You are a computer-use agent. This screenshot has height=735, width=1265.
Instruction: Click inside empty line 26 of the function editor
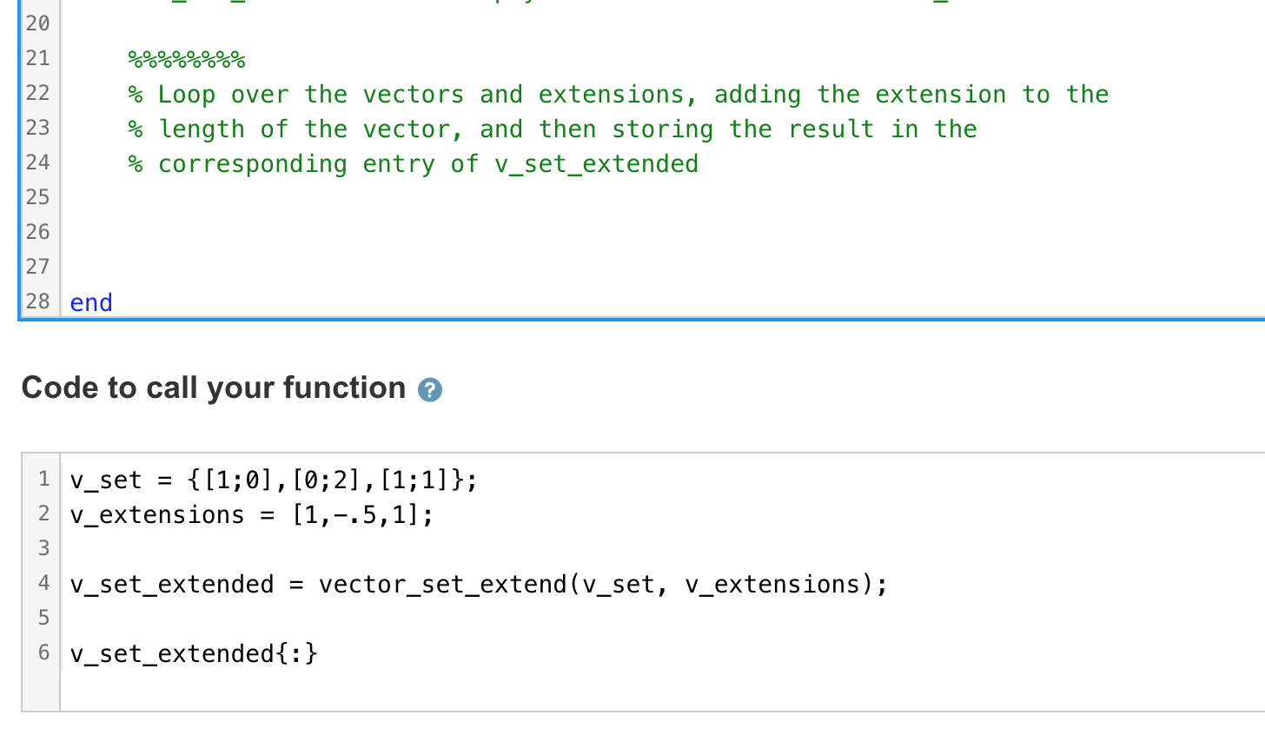point(261,232)
